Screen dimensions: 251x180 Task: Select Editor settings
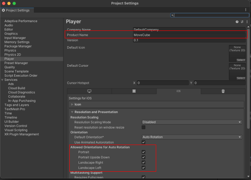click(9, 30)
